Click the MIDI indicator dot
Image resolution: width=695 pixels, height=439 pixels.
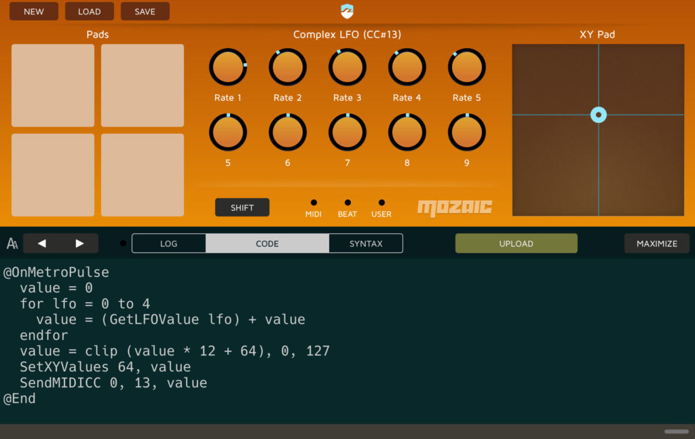tap(314, 202)
